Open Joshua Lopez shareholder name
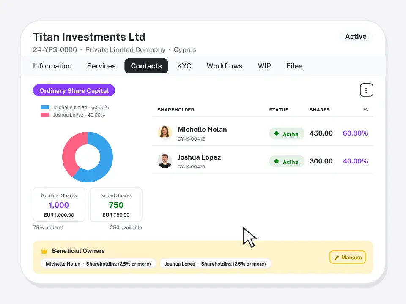This screenshot has height=304, width=406. [199, 157]
